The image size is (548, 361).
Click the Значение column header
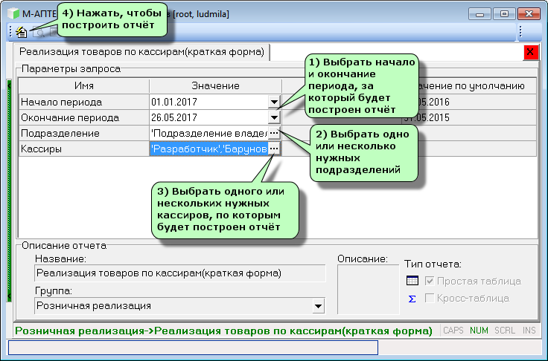tap(215, 86)
